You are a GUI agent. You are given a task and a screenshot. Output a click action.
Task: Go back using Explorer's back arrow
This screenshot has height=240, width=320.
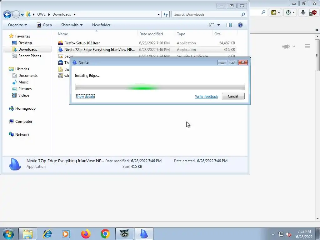[7, 14]
